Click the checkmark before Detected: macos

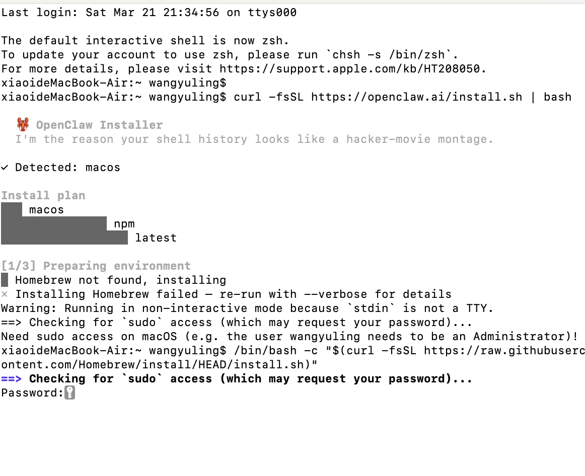pyautogui.click(x=5, y=168)
